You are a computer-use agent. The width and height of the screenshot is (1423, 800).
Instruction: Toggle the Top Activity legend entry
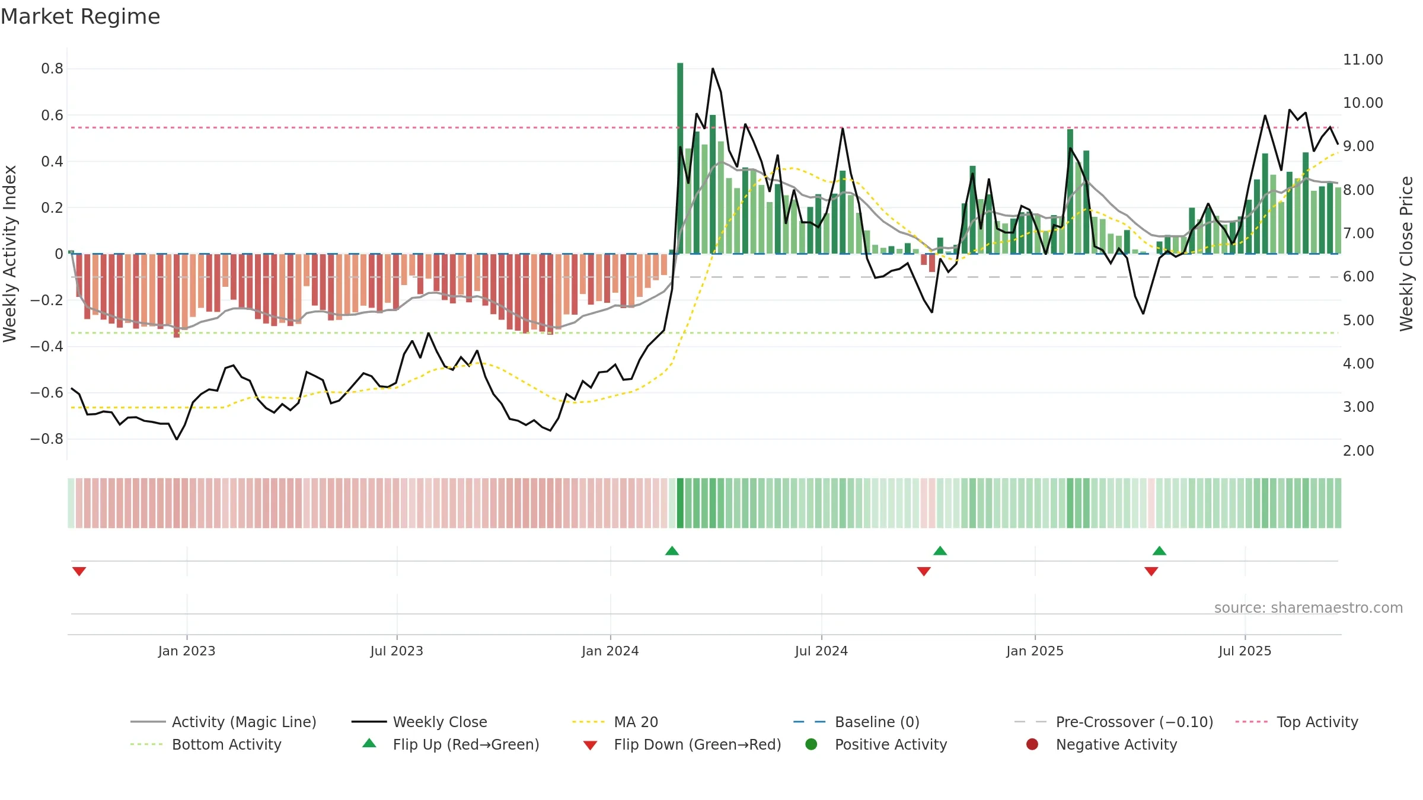tap(1297, 722)
